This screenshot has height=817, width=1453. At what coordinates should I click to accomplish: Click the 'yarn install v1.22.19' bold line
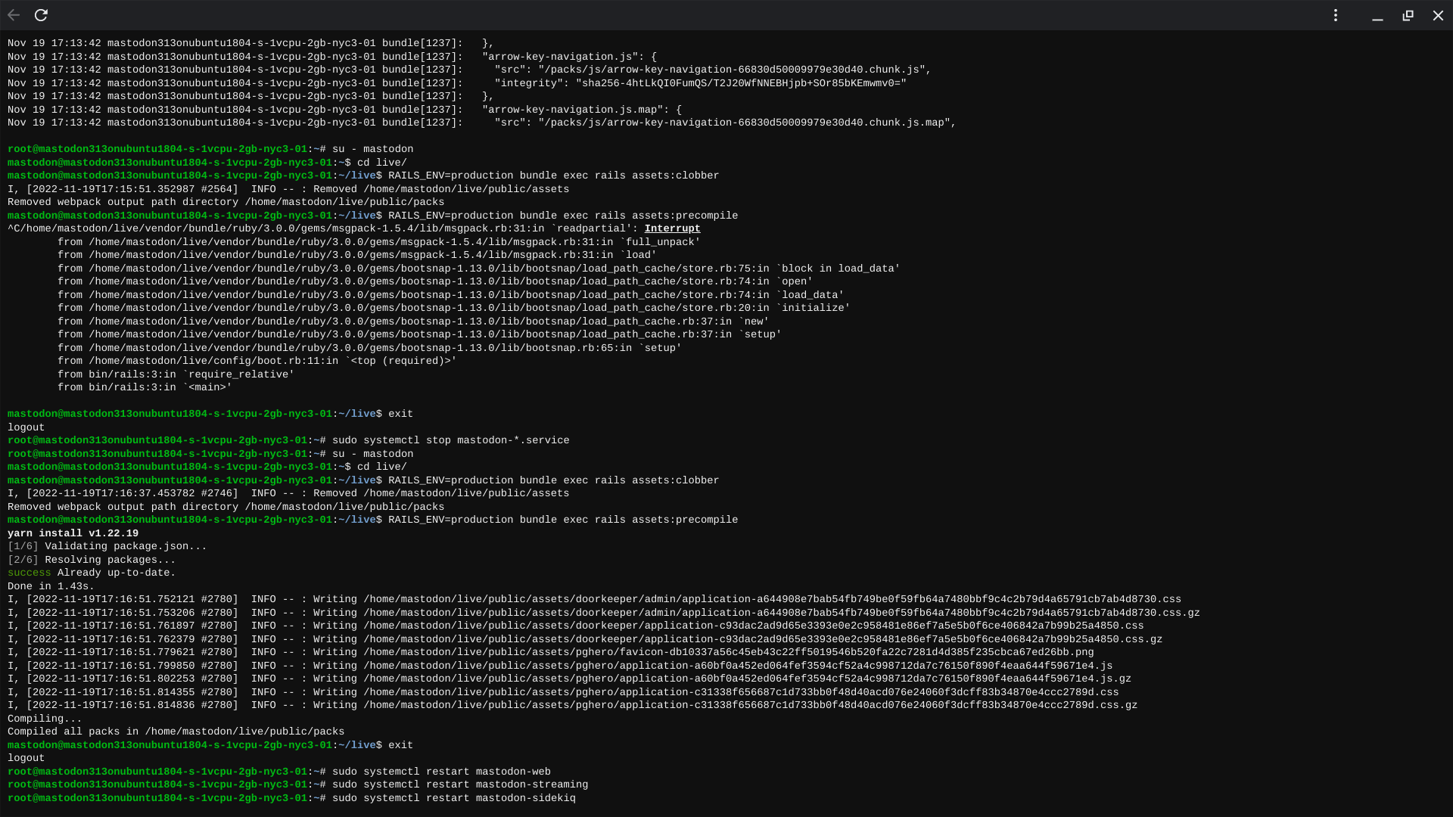click(73, 533)
